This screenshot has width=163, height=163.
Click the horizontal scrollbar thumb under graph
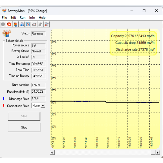(x=153, y=153)
